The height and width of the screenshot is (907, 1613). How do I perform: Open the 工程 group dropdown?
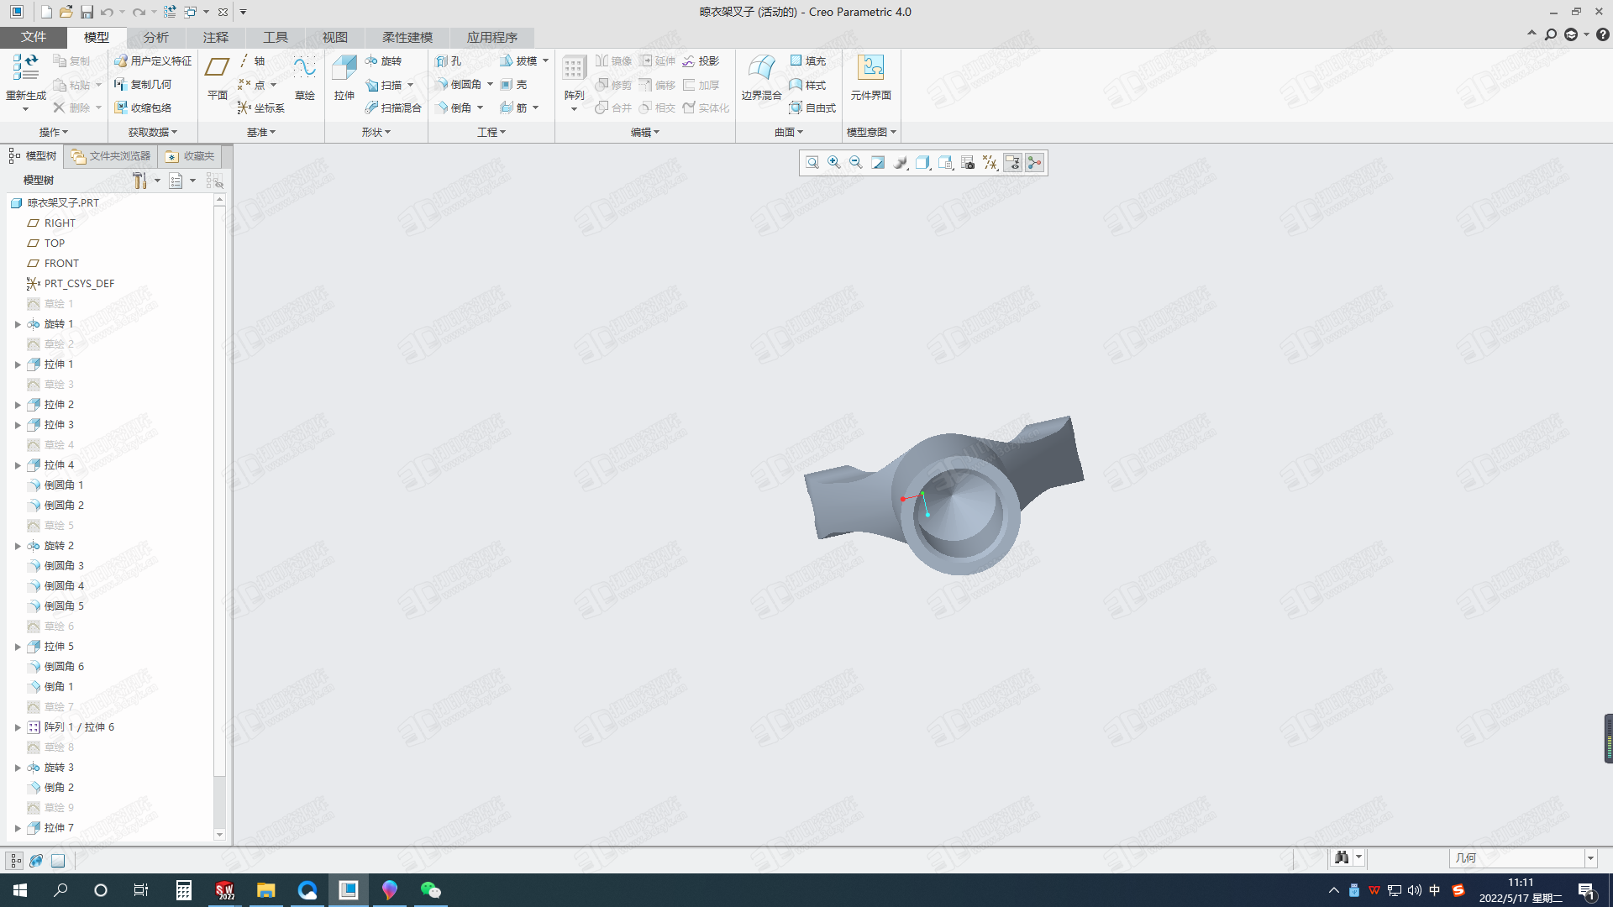tap(491, 132)
